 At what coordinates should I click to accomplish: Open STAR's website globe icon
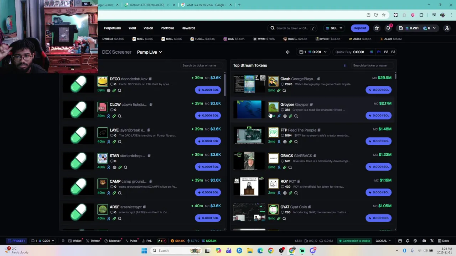point(114,167)
